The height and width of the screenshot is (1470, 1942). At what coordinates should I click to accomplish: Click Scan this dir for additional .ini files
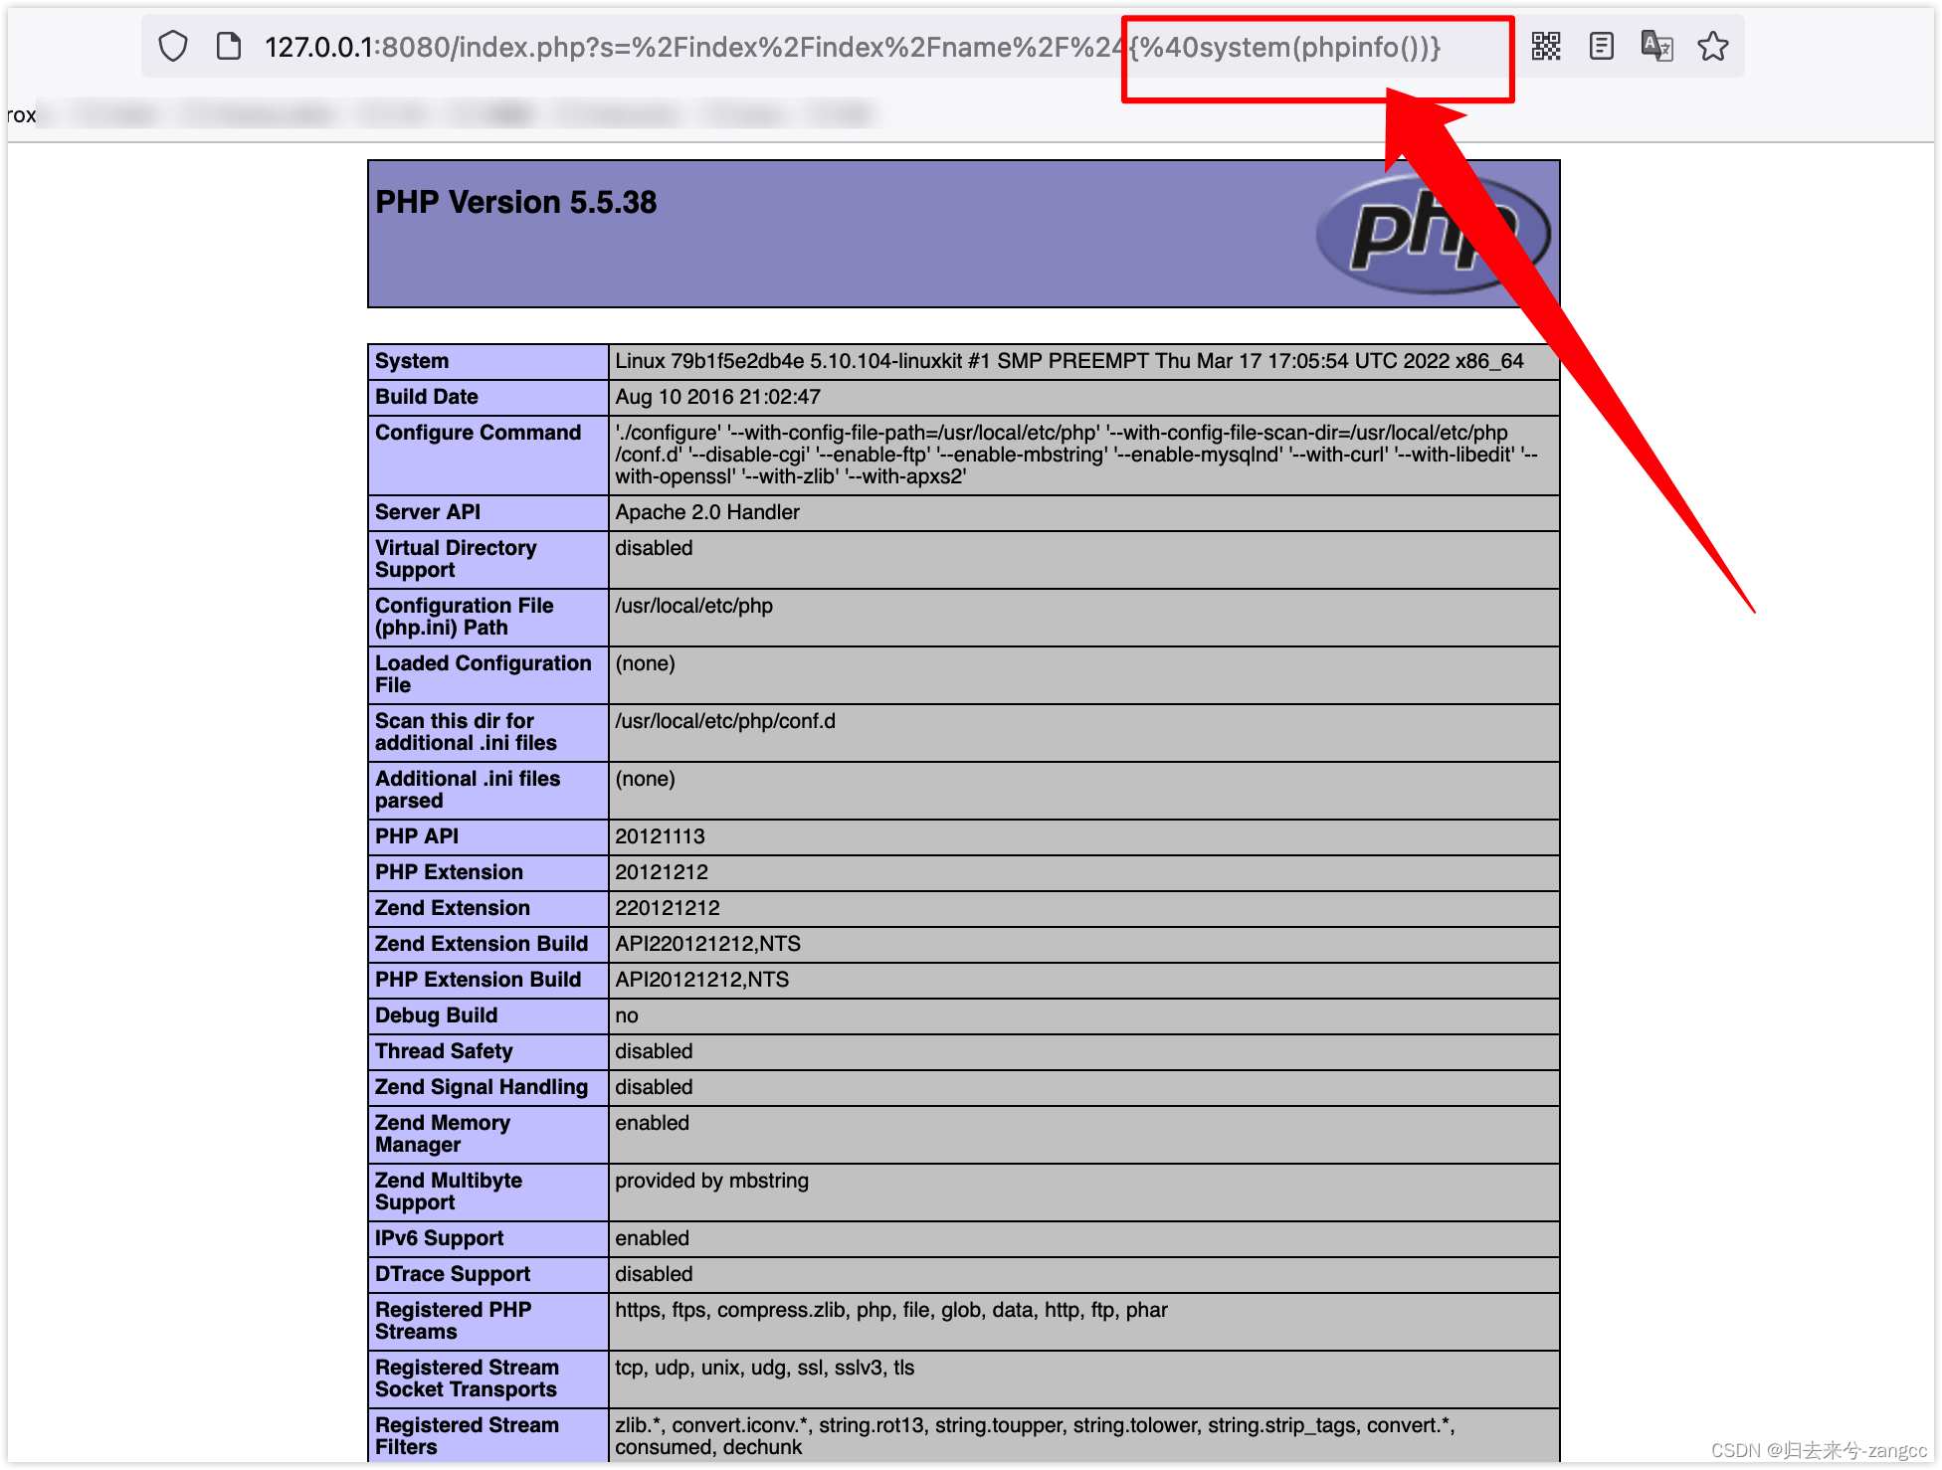pos(466,732)
